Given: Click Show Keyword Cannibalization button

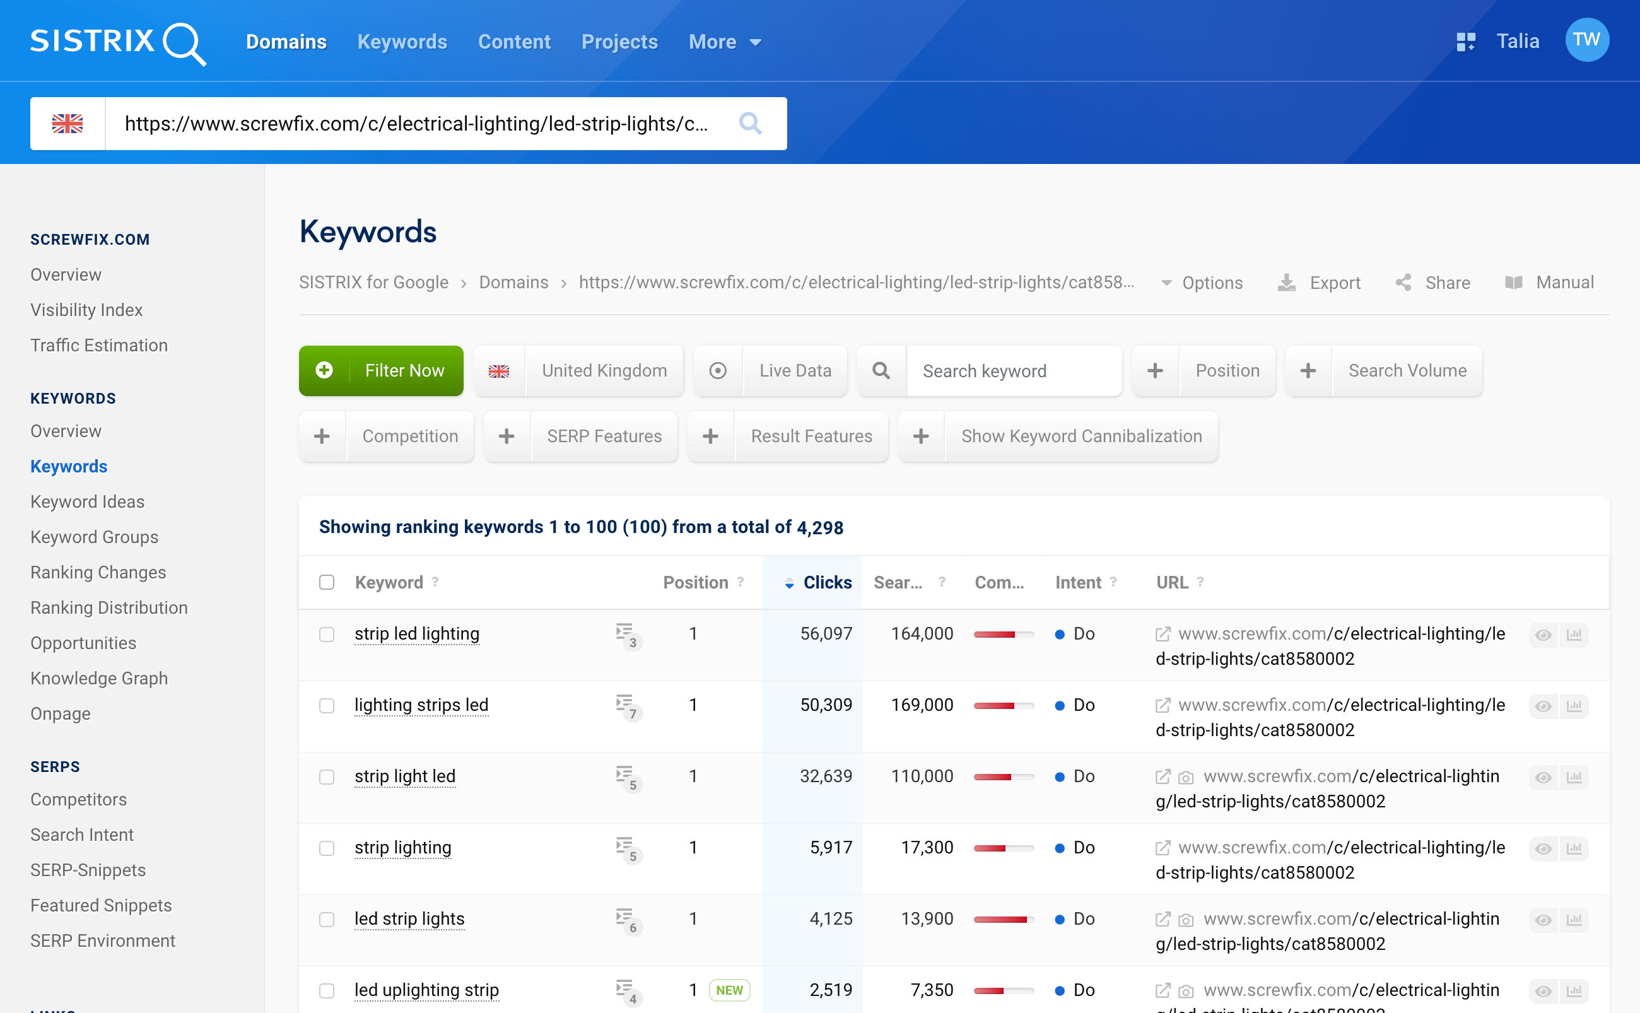Looking at the screenshot, I should [x=1058, y=436].
